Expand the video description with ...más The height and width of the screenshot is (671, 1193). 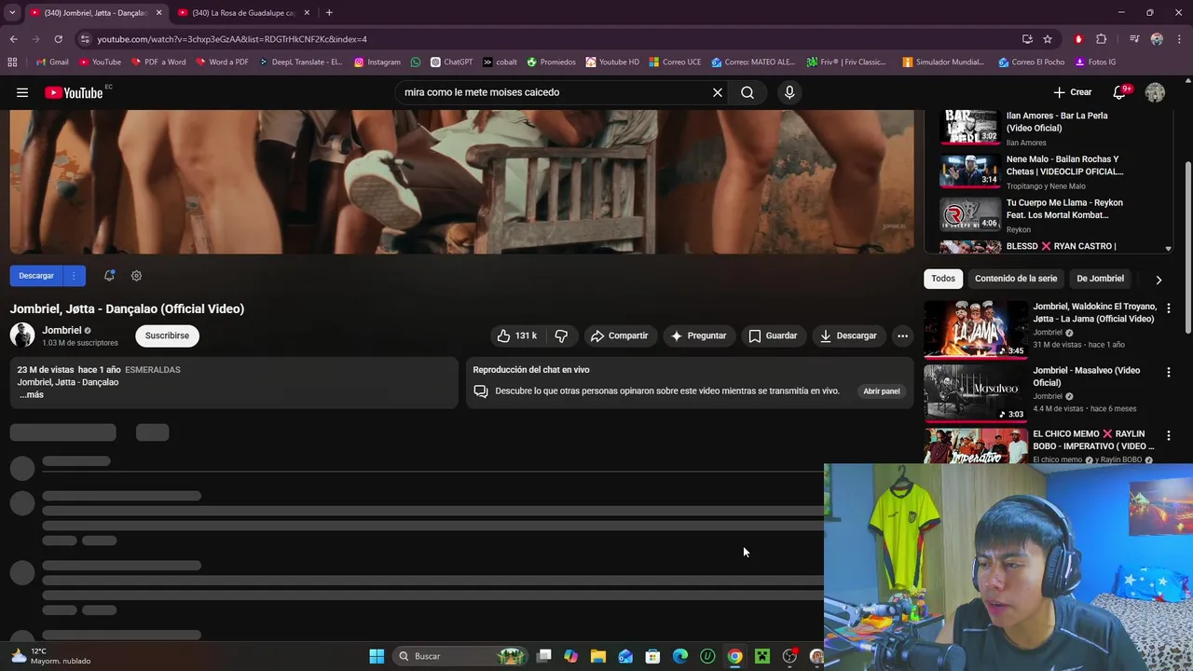pos(32,394)
